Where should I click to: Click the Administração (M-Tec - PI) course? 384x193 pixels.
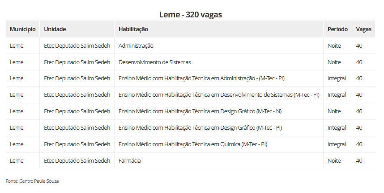202,78
